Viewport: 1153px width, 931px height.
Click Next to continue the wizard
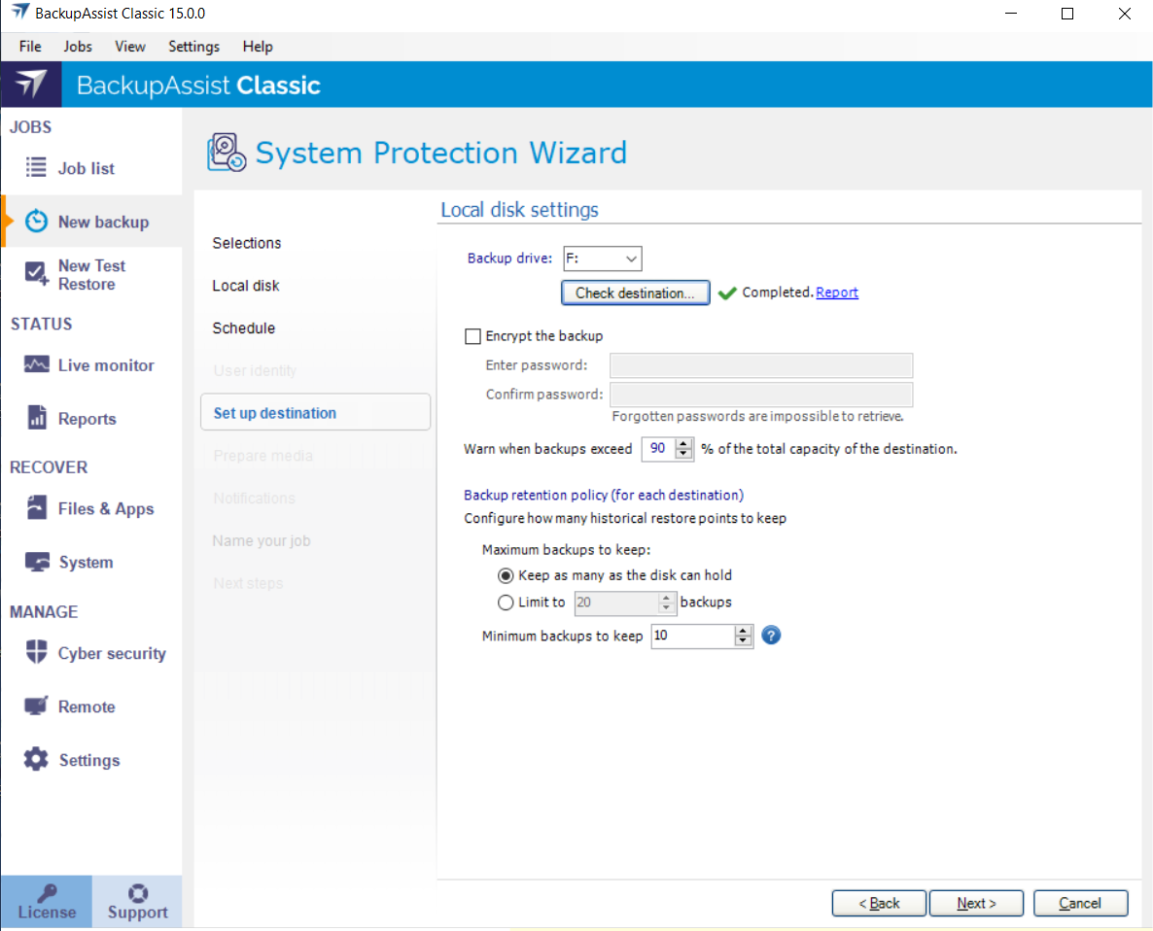(x=976, y=903)
